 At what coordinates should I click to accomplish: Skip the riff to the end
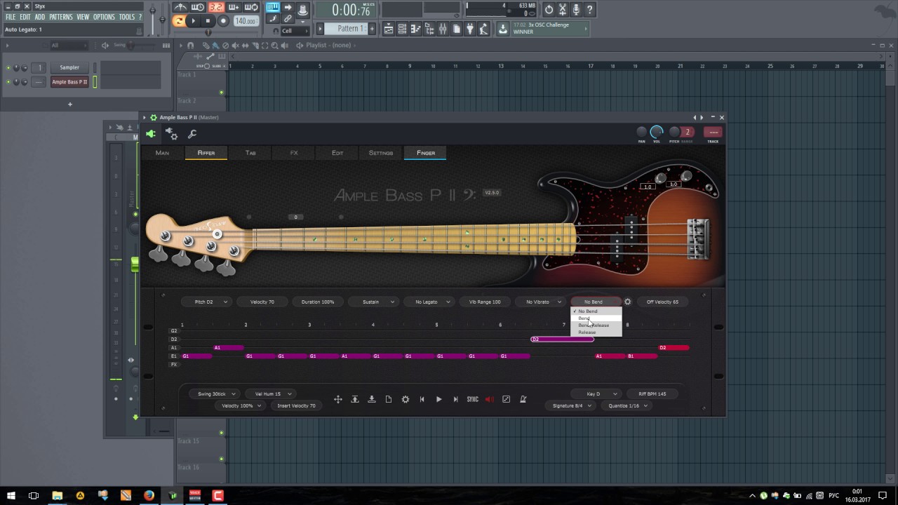[456, 399]
